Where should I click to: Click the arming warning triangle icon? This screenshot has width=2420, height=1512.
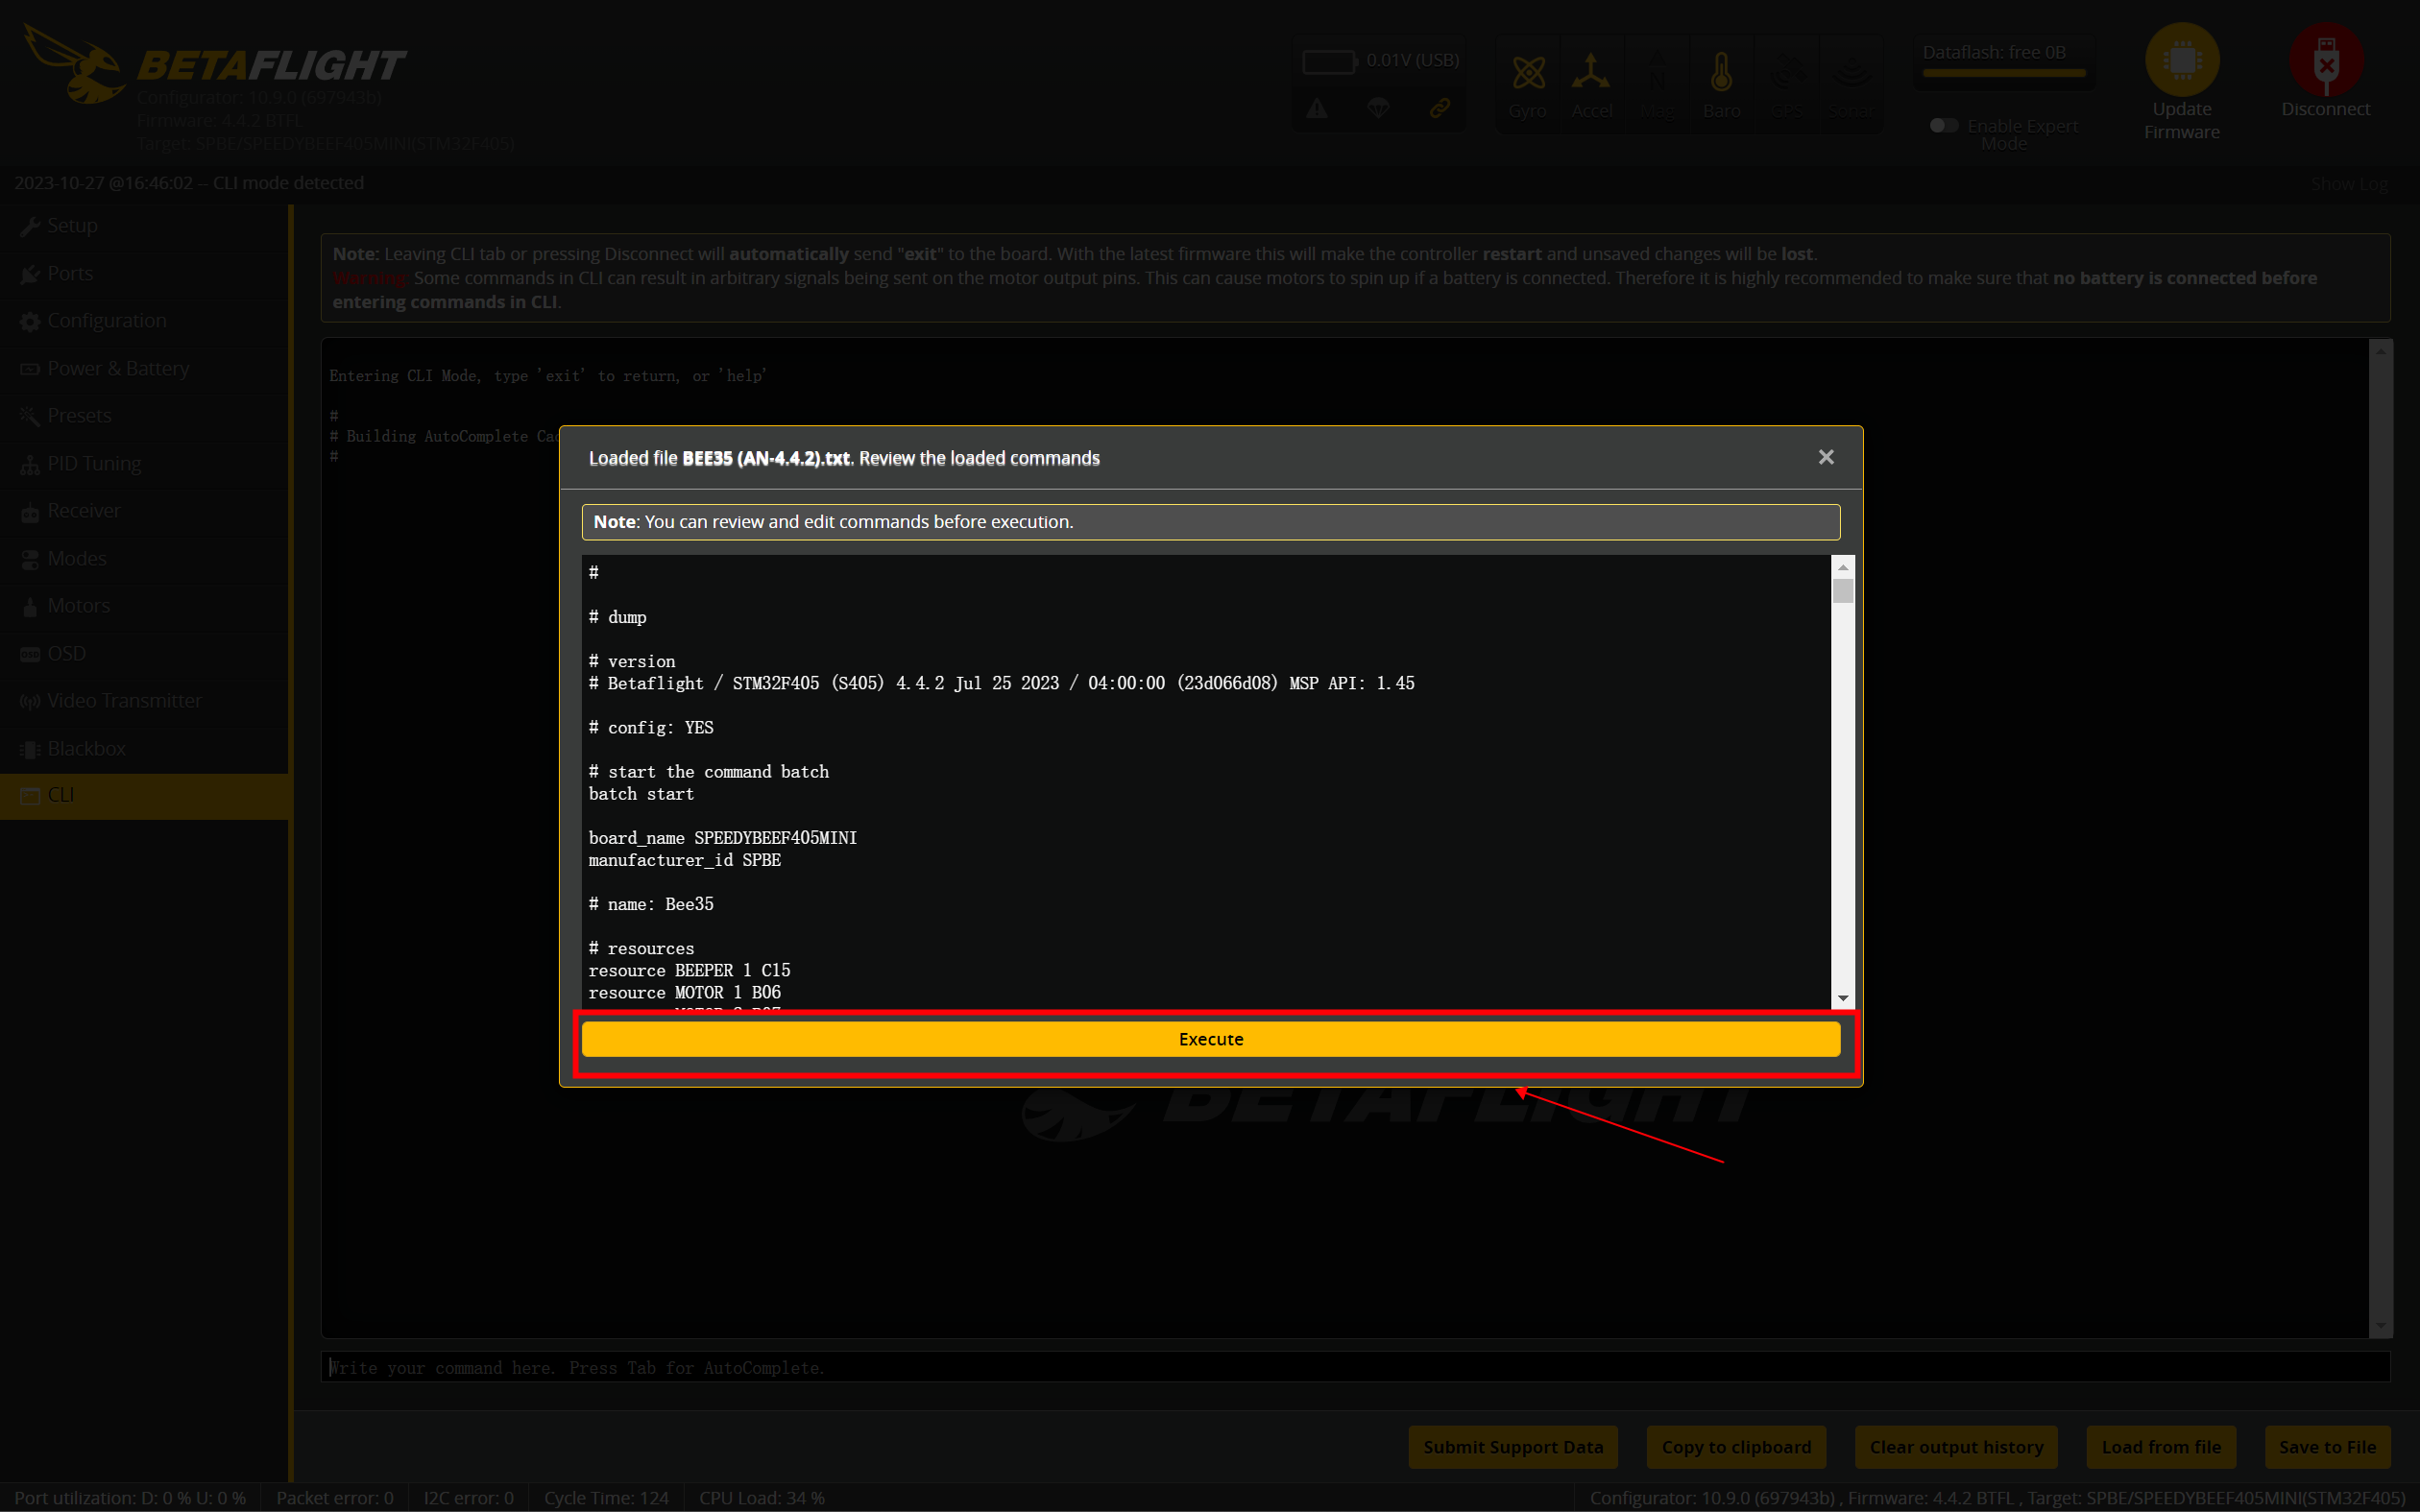tap(1317, 108)
